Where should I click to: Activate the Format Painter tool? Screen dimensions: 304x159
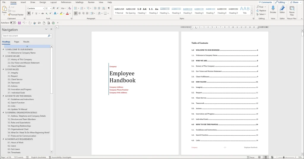pos(16,15)
